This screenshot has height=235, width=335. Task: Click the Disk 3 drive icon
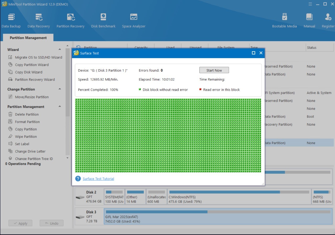click(80, 217)
